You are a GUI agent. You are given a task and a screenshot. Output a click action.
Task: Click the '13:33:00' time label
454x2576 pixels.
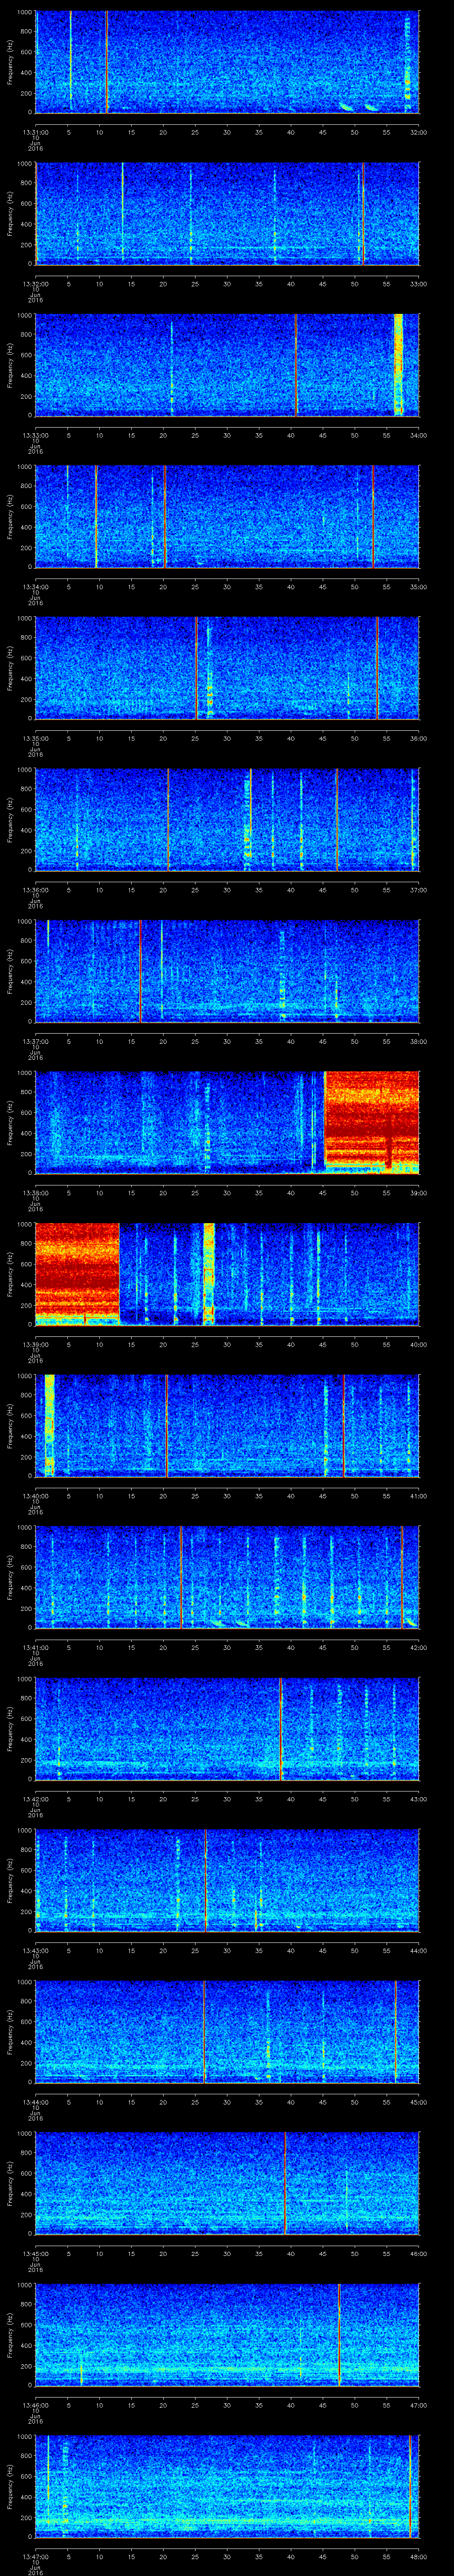tap(35, 435)
